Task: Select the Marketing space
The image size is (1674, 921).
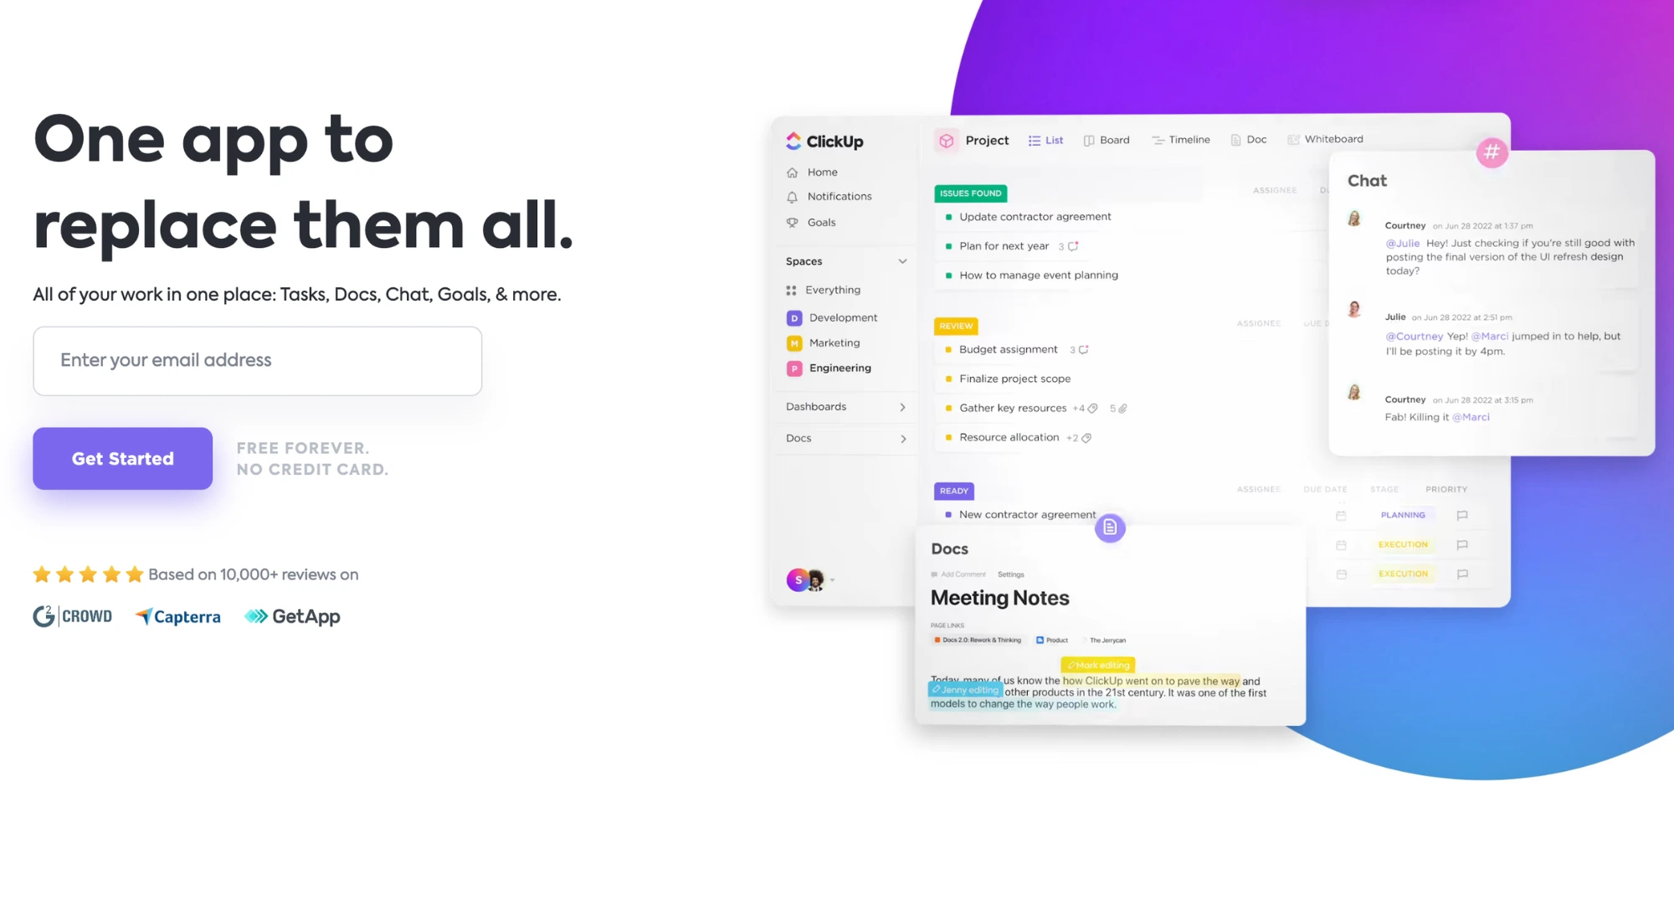Action: click(835, 342)
